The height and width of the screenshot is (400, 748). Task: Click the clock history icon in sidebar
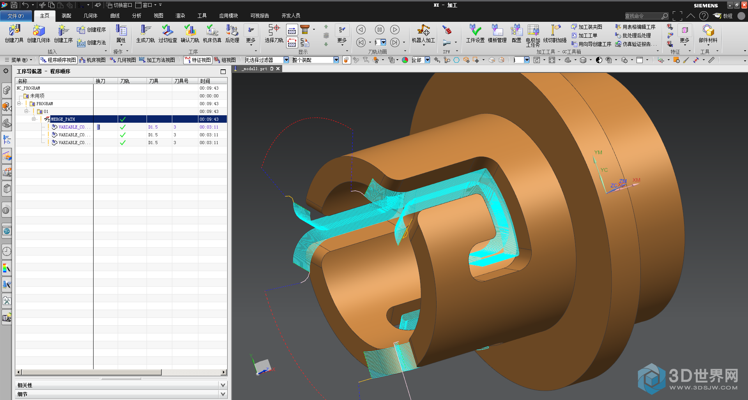pos(7,251)
